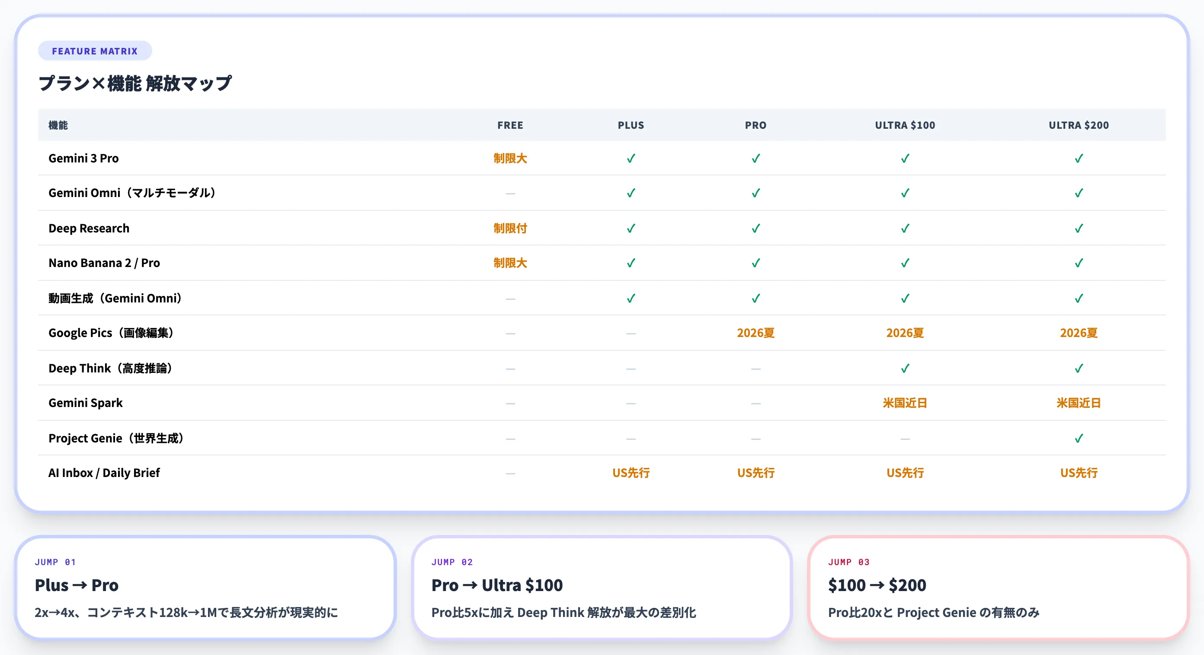Click Gemini 3 Pro checkmark under ULTRA $100
This screenshot has height=655, width=1204.
[905, 158]
